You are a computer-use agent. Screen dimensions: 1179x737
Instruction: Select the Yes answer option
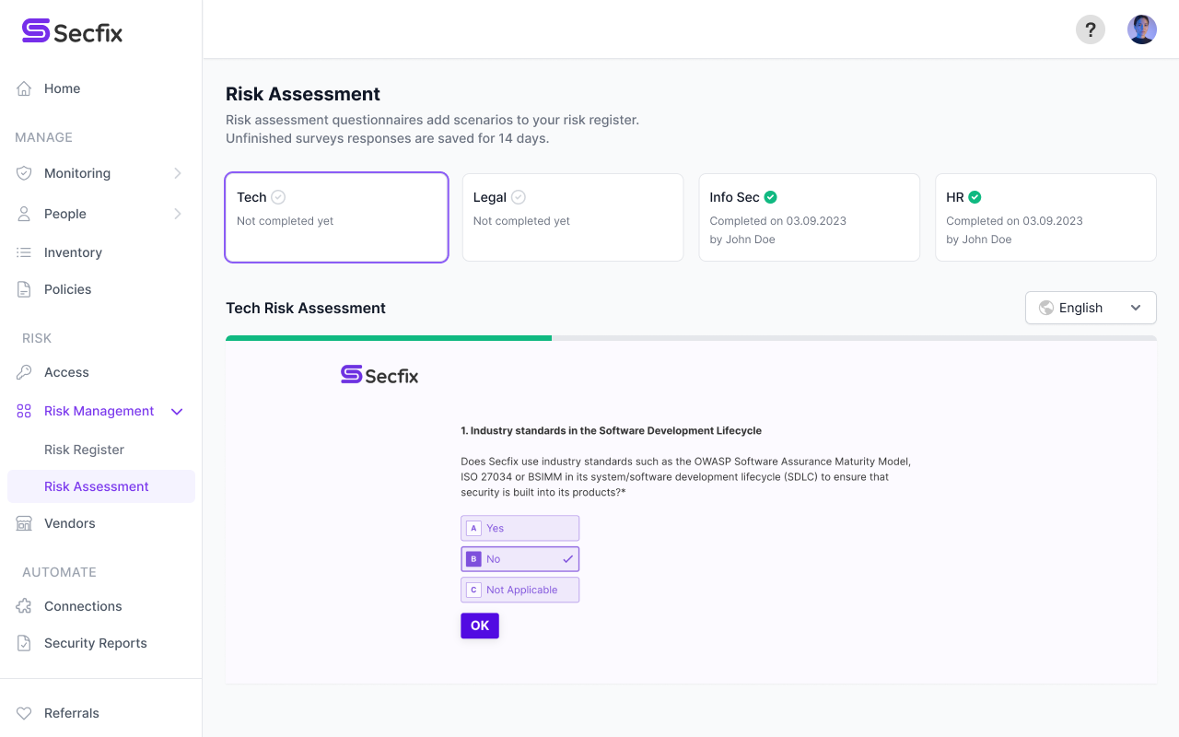pyautogui.click(x=519, y=528)
